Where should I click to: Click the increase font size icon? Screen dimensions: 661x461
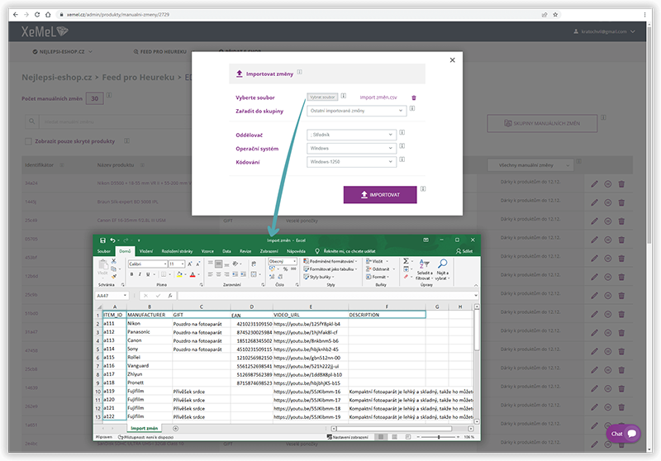coord(190,264)
